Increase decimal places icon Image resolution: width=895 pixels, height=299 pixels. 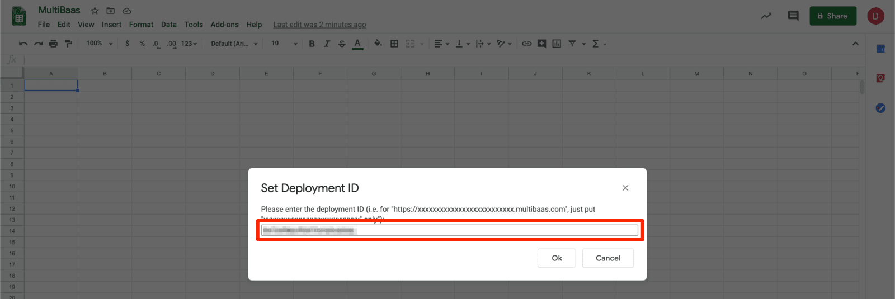pyautogui.click(x=171, y=44)
